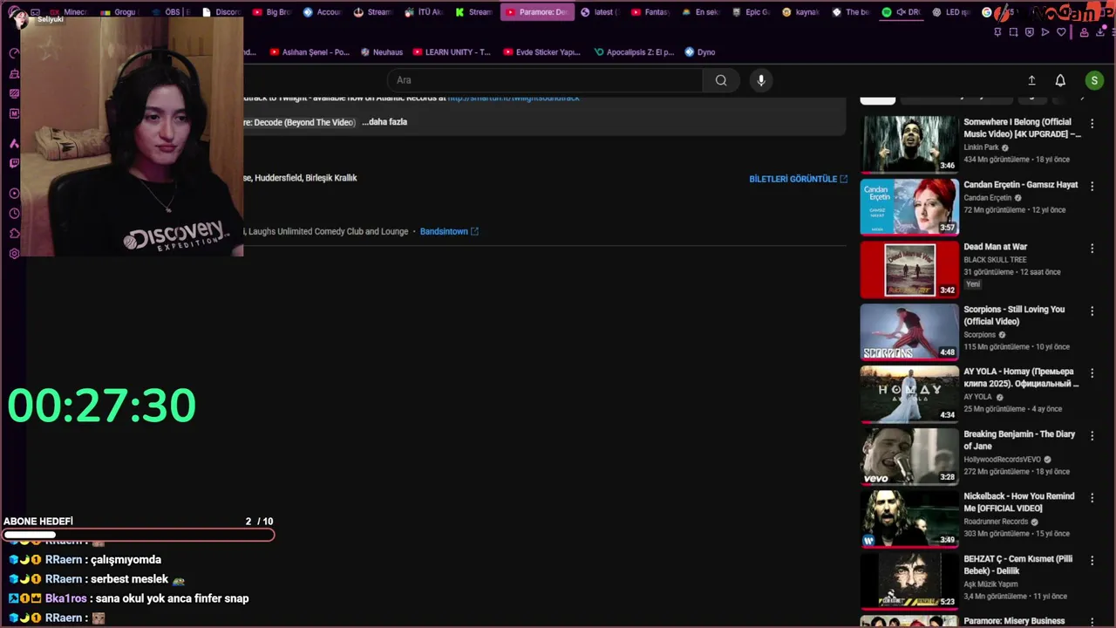The height and width of the screenshot is (628, 1116).
Task: Switch to the Epic Games browser tab
Action: [x=750, y=12]
